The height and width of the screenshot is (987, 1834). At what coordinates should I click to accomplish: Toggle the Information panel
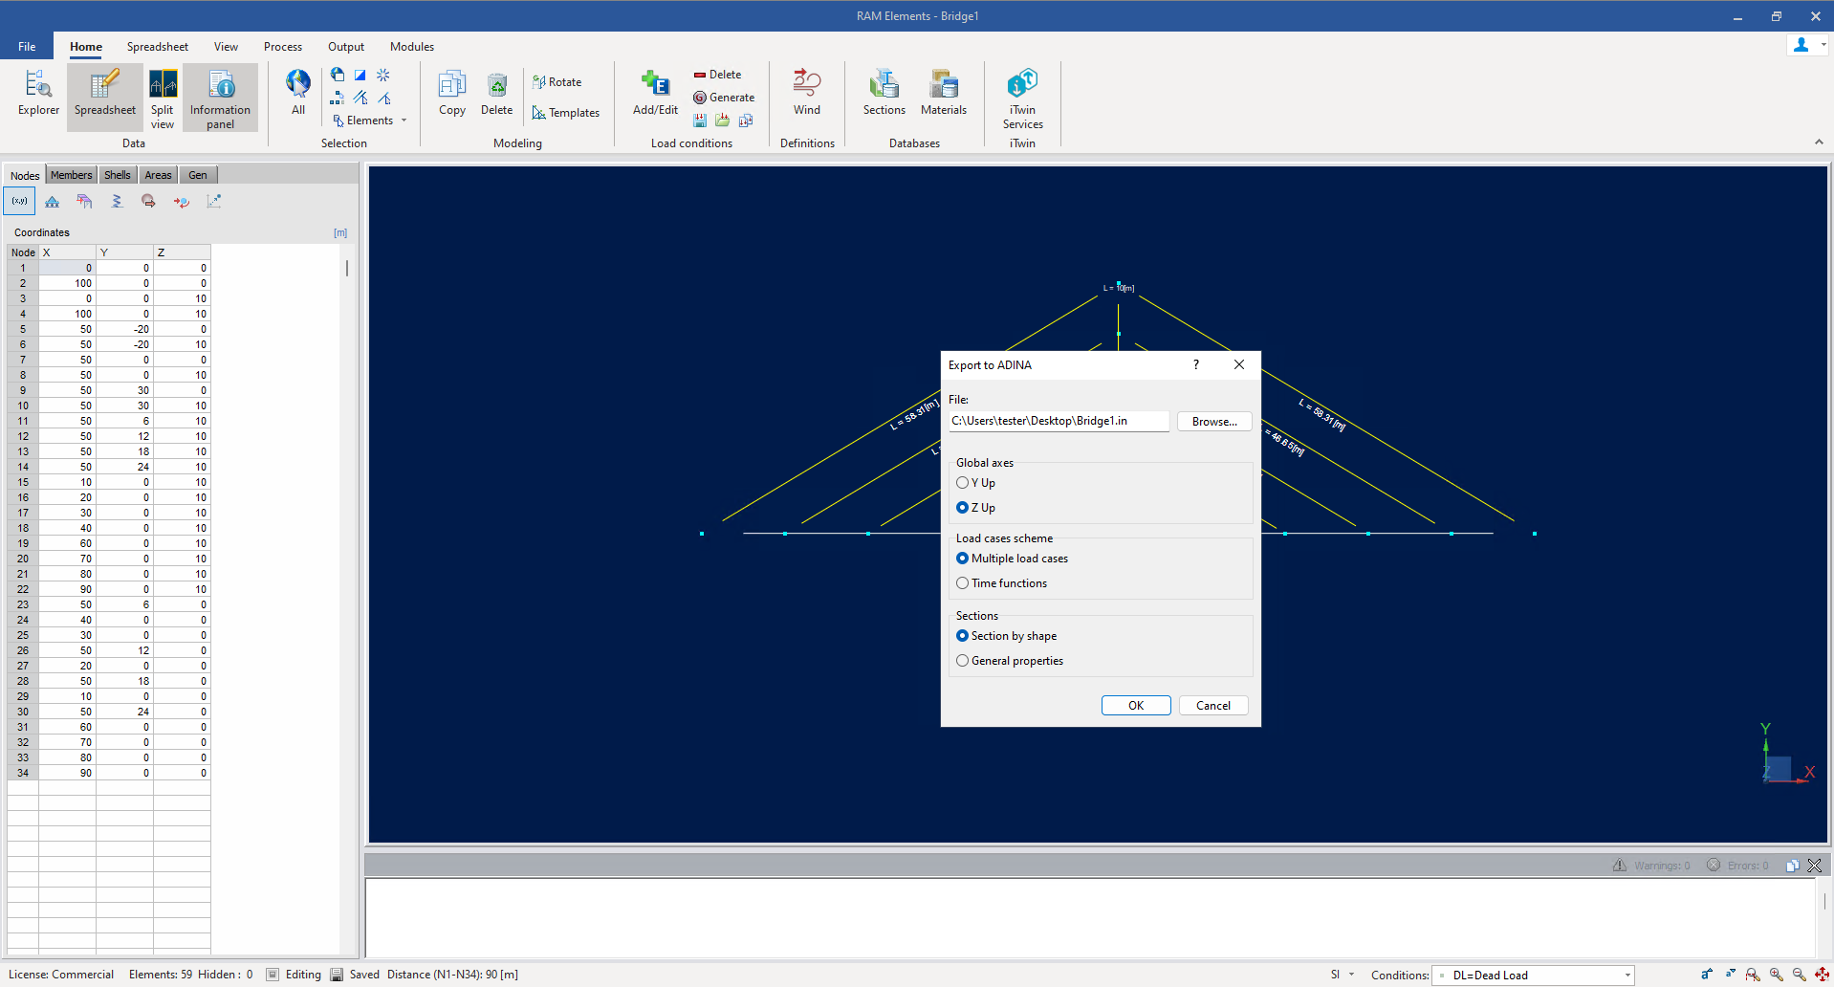[220, 99]
